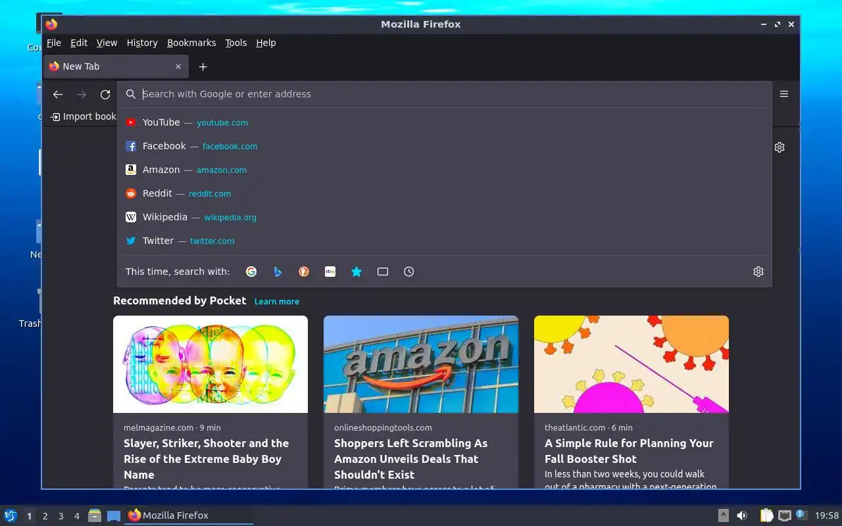The height and width of the screenshot is (526, 842).
Task: Open the booster shot virus illustration thumbnail
Action: (x=631, y=364)
